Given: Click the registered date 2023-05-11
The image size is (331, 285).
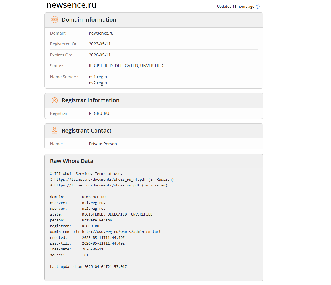Looking at the screenshot, I should pos(100,44).
